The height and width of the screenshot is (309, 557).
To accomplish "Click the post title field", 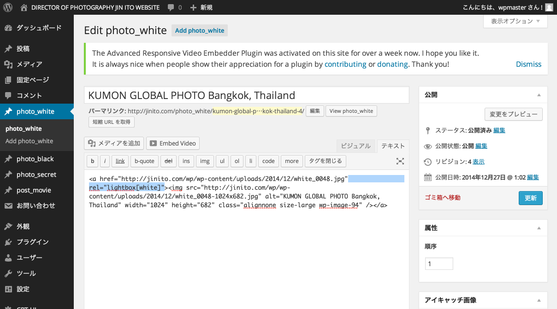I will 246,95.
